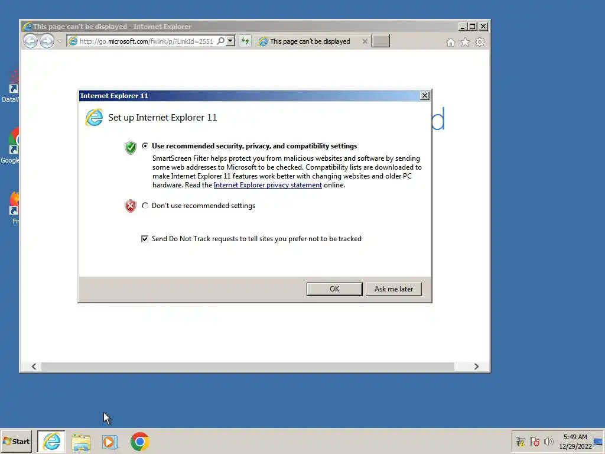Close the Internet Explorer 11 setup dialog
Viewport: 605px width, 454px height.
424,96
